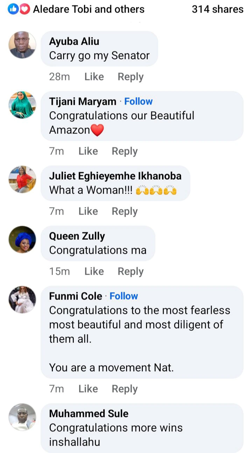Open 'Aledare Tobi and others' reactions list
Screen dimensions: 252x453
pos(89,9)
